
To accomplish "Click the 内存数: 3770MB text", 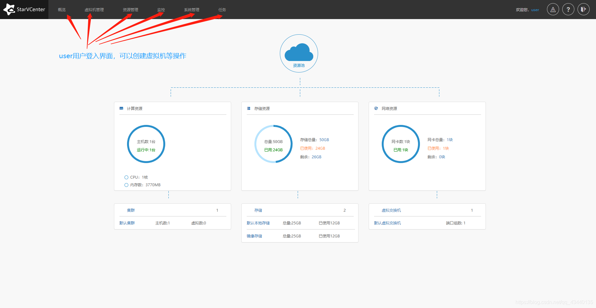I will (145, 185).
